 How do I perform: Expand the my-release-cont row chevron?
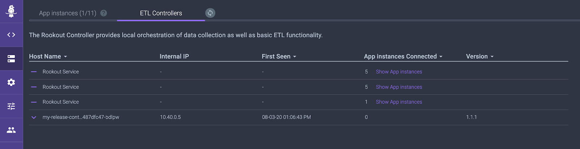point(34,117)
